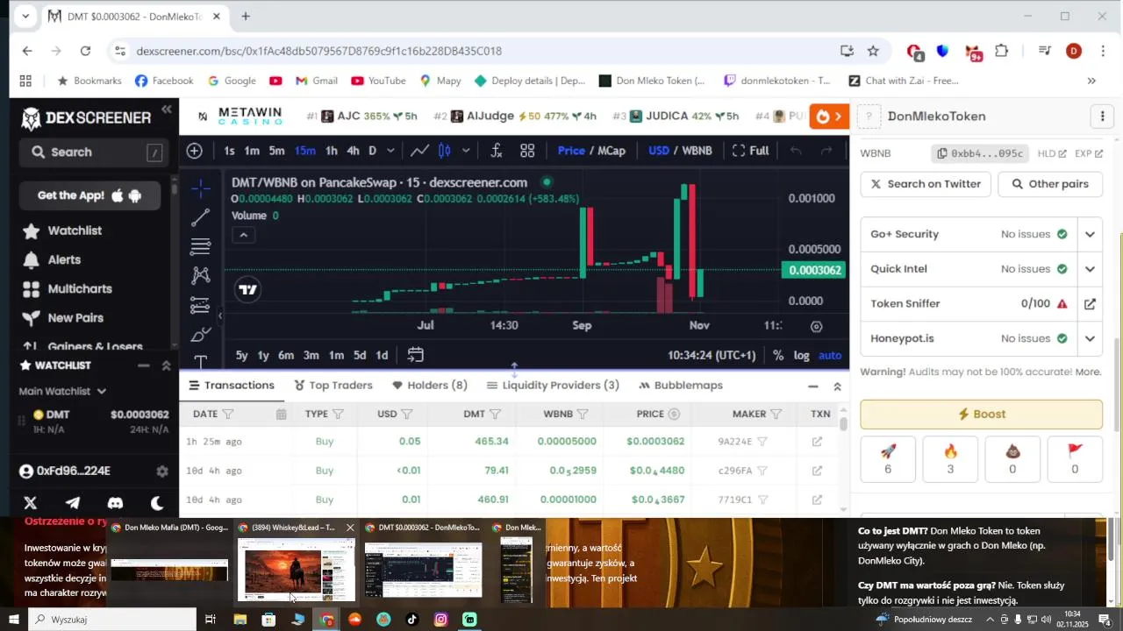Switch to the Holders (8) tab
Screen dimensions: 1123x631
(x=430, y=386)
